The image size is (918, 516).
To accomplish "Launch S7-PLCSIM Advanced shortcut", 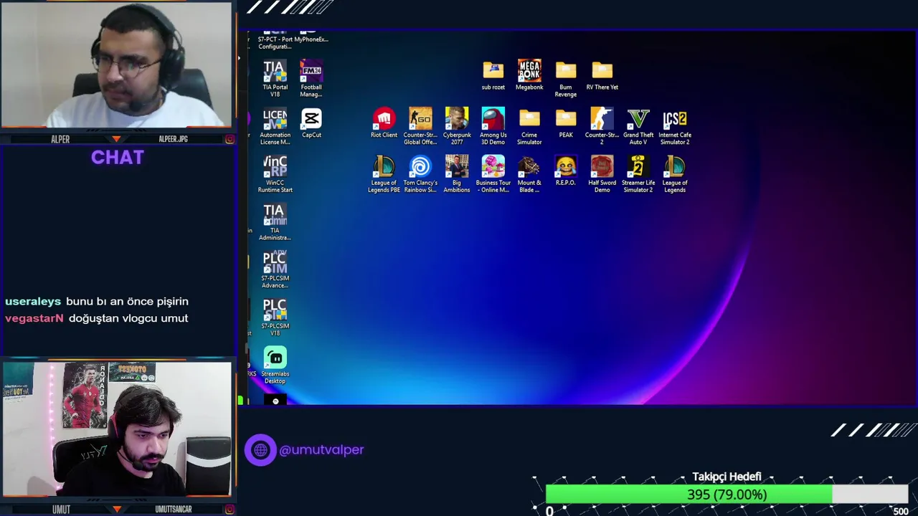I will 275,270.
